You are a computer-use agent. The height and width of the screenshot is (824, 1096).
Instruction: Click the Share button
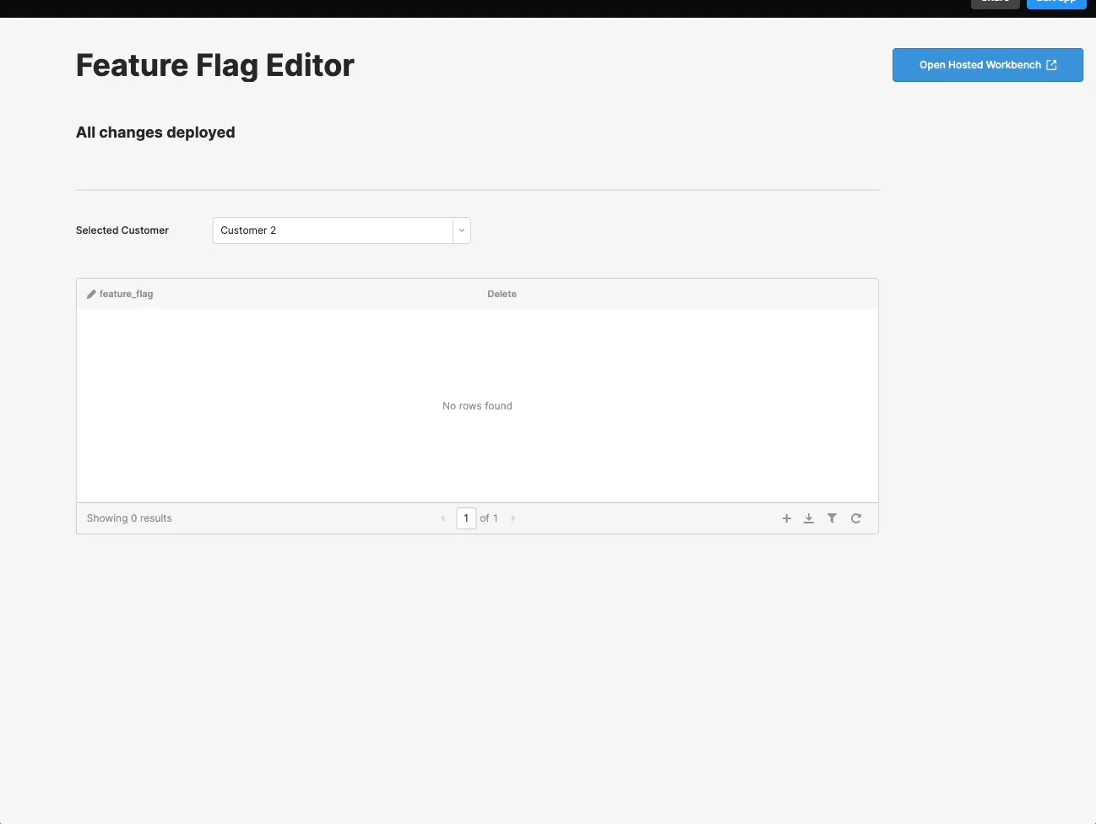click(x=995, y=3)
